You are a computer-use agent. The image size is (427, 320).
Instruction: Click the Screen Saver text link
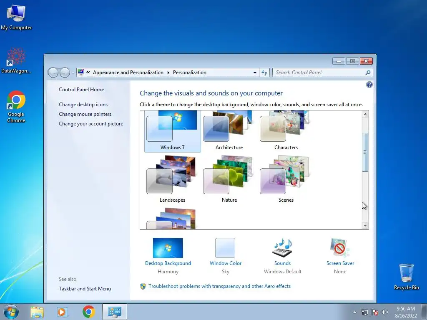340,263
